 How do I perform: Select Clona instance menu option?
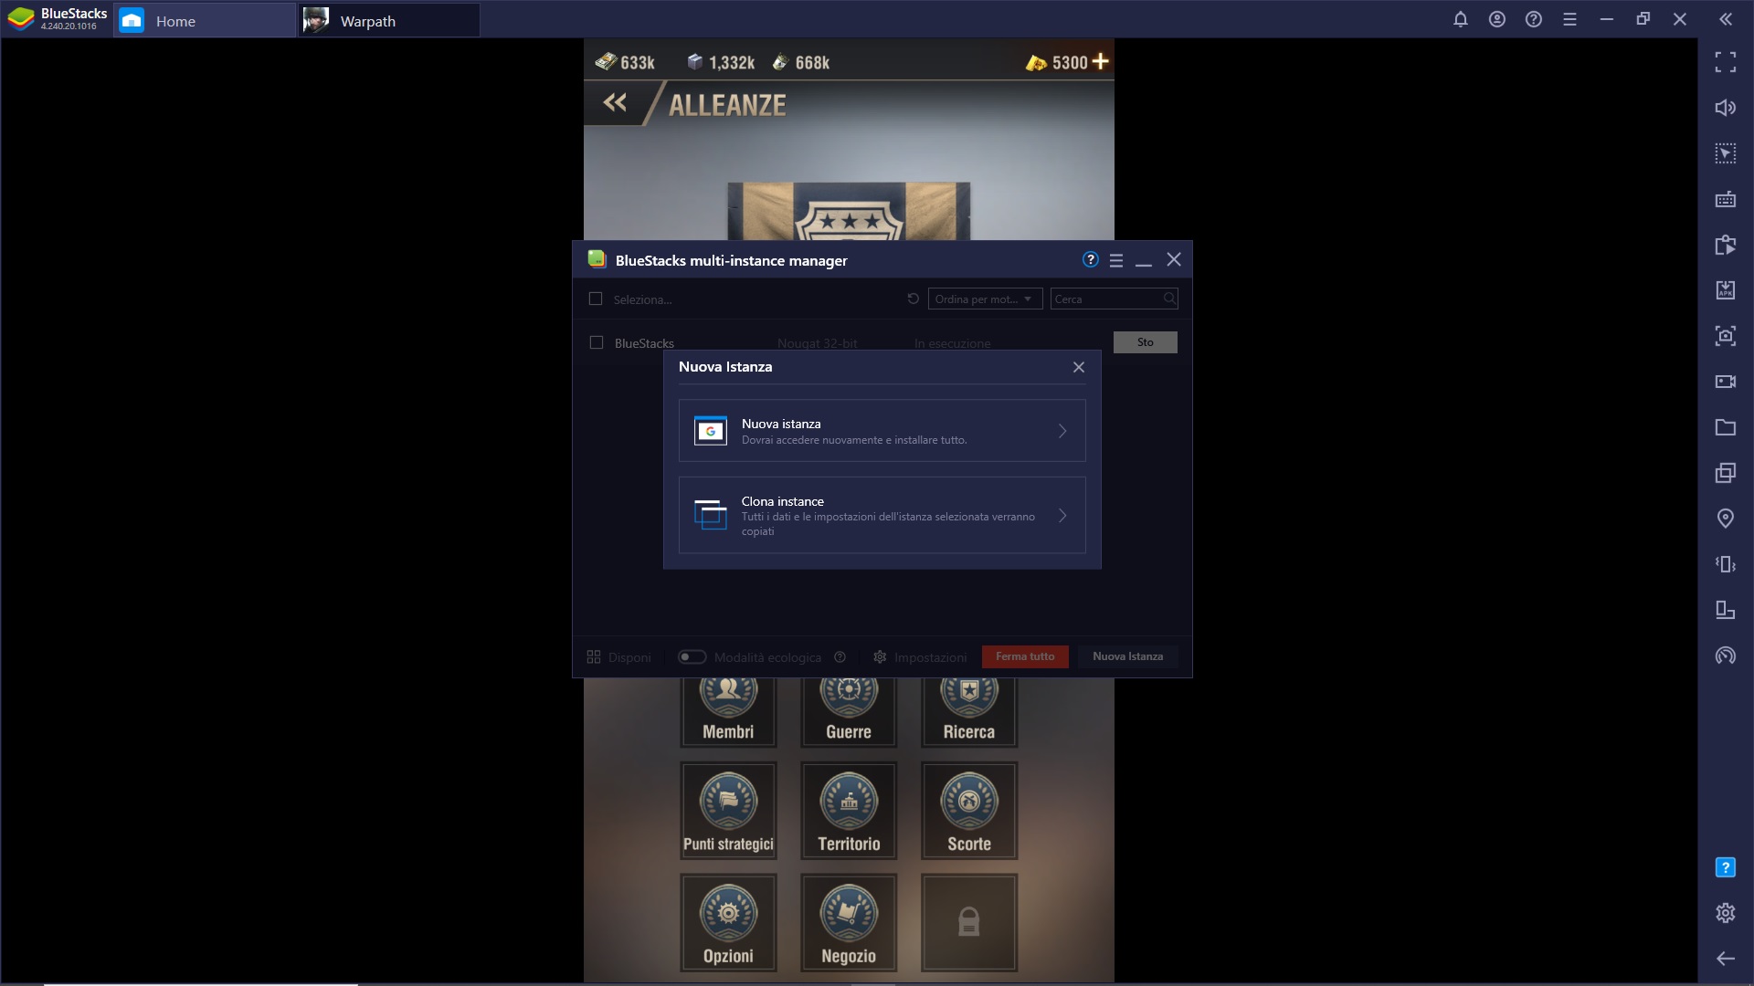click(882, 515)
